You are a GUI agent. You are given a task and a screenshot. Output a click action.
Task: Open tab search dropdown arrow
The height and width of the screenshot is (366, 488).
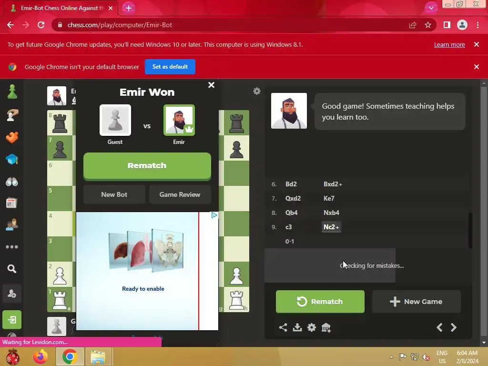431,8
